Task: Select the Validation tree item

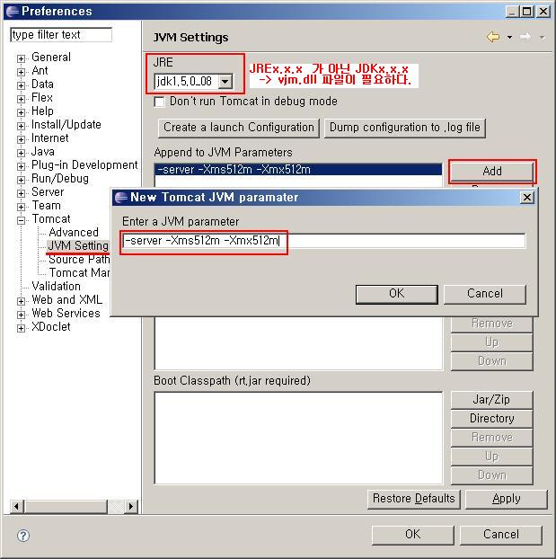Action: click(x=56, y=287)
